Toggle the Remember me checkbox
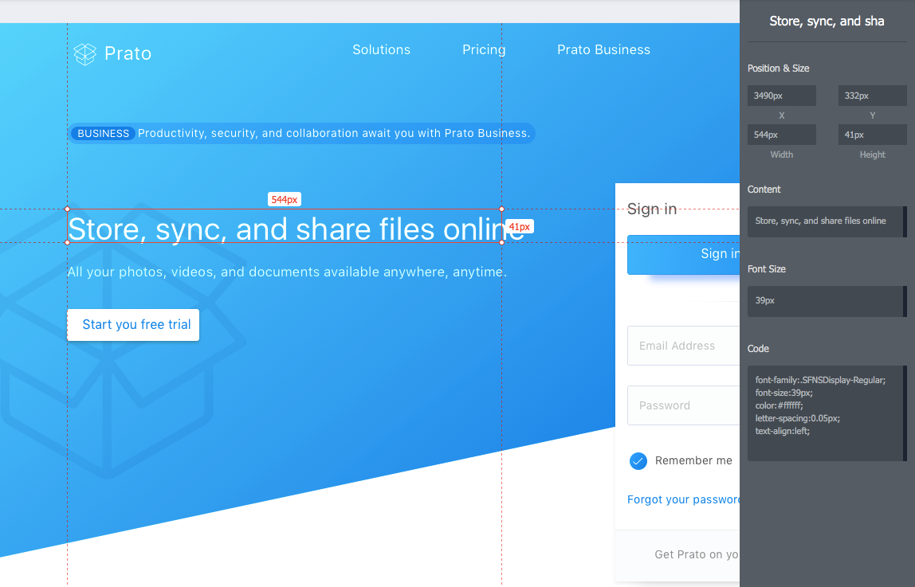This screenshot has height=587, width=915. (x=638, y=461)
